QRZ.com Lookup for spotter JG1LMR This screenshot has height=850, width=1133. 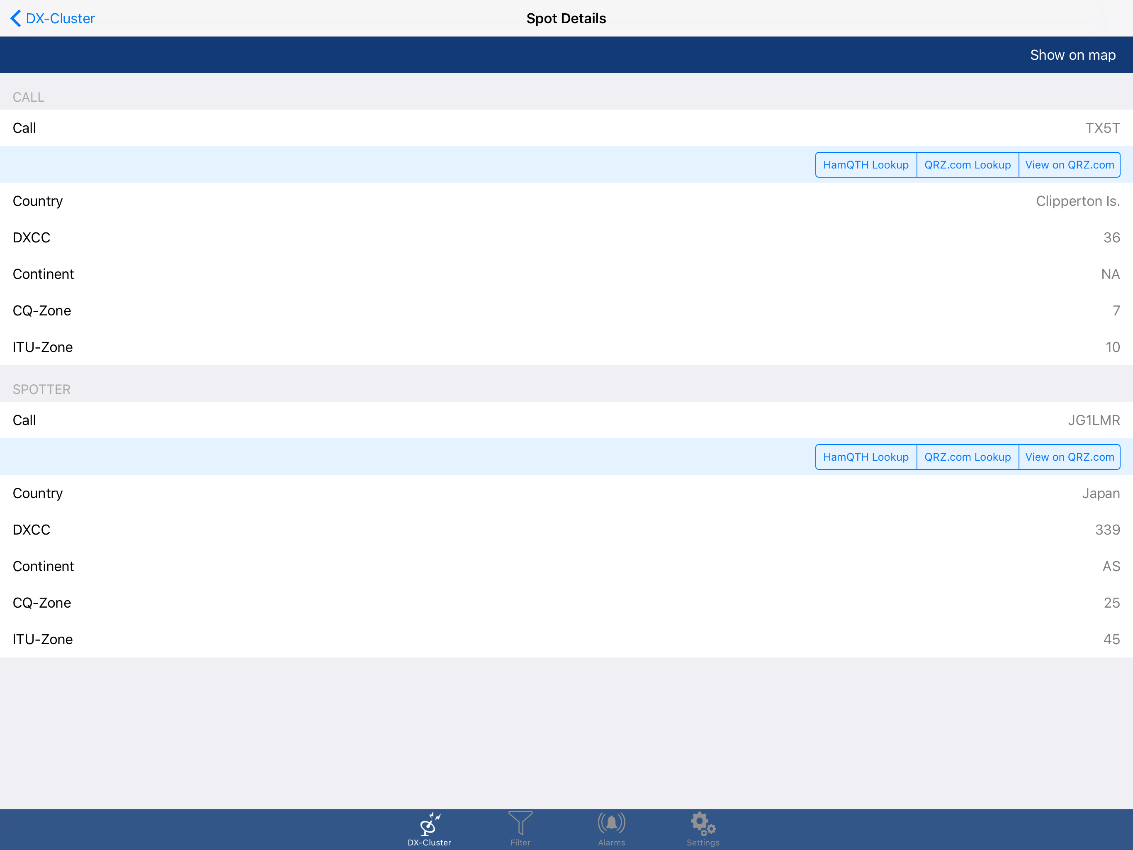coord(967,457)
